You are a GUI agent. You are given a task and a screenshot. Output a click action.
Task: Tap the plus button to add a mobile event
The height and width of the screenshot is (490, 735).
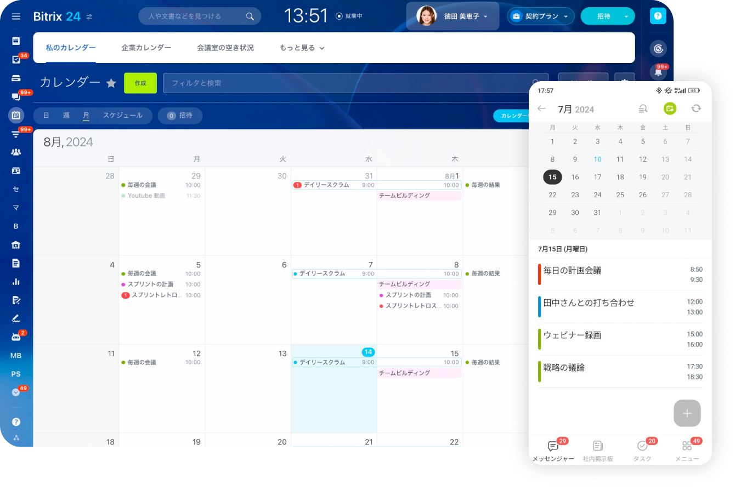tap(687, 413)
